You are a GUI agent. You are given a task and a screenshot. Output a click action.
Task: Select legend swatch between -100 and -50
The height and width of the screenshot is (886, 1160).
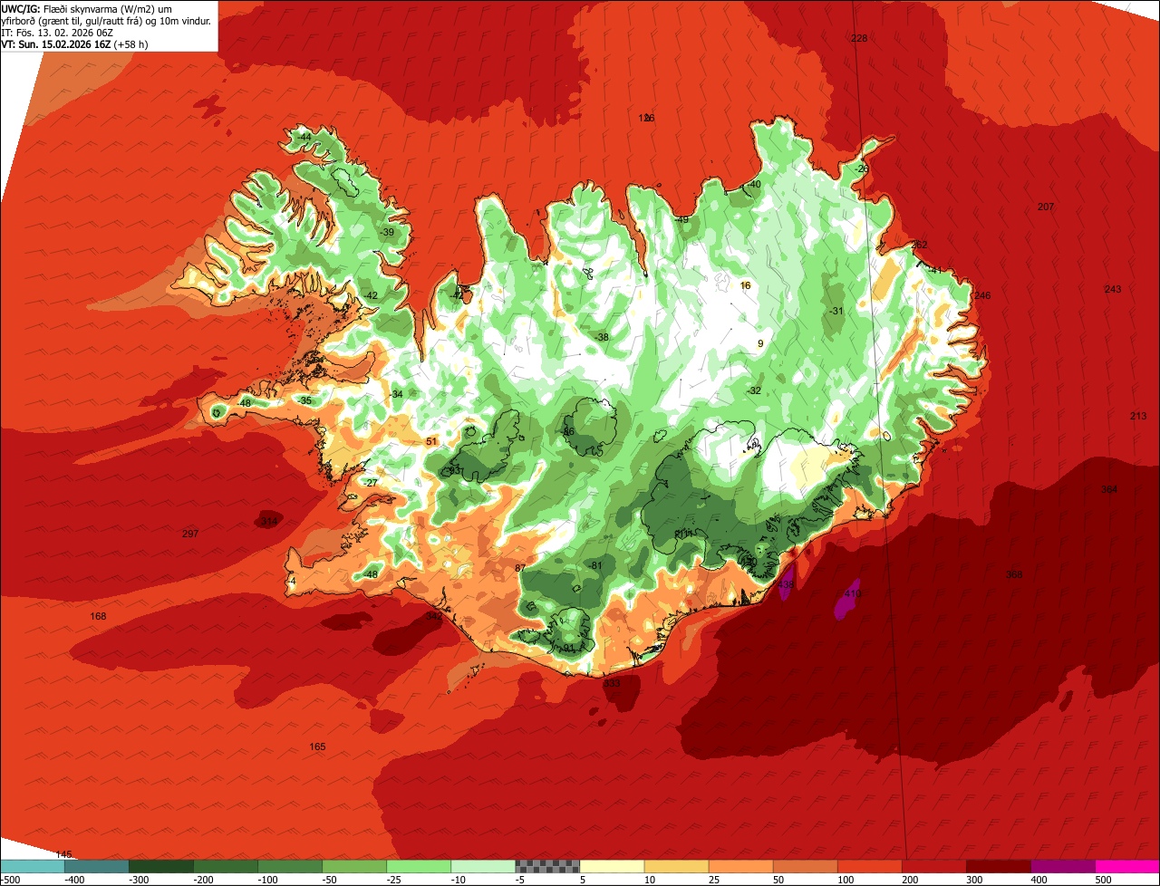coord(290,865)
